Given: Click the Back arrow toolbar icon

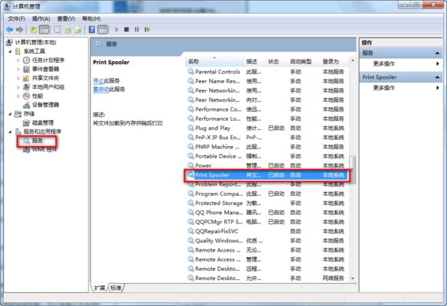Looking at the screenshot, I should pyautogui.click(x=10, y=29).
